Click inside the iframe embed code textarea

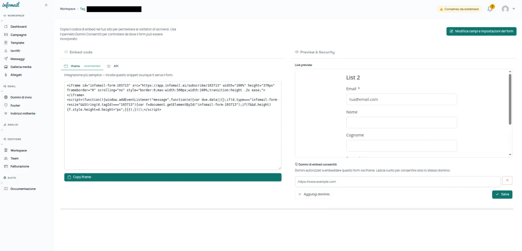(173, 125)
